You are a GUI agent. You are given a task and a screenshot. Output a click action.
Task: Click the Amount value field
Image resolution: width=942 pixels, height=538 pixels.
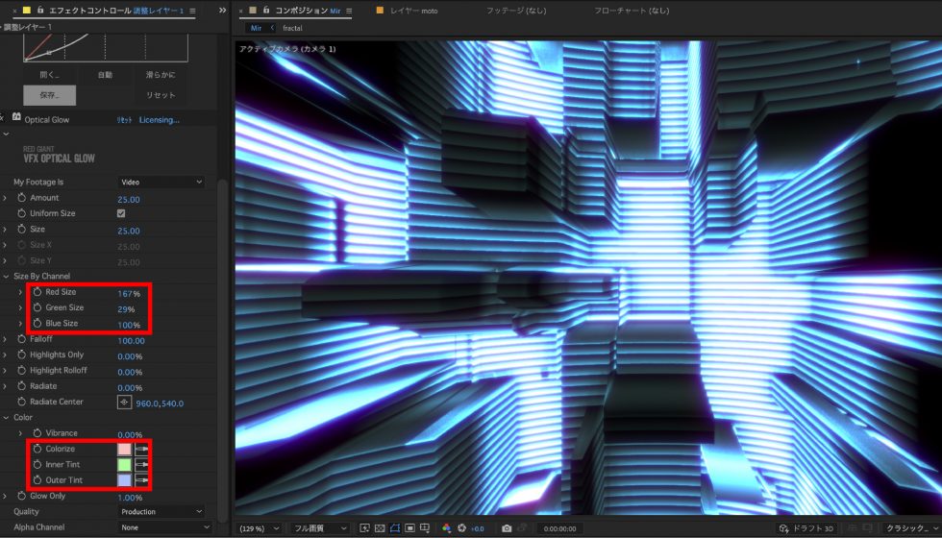[x=128, y=198]
